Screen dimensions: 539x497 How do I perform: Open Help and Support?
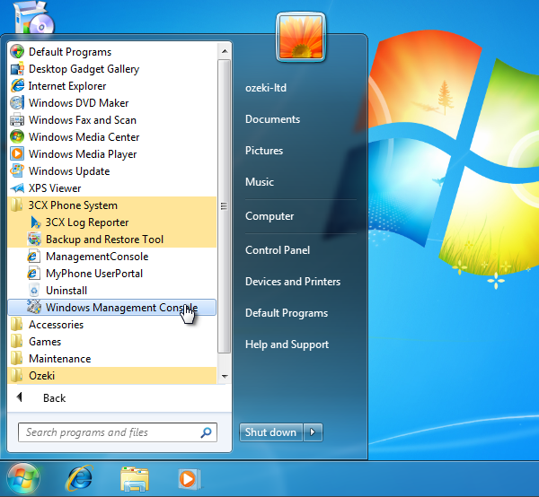[287, 344]
